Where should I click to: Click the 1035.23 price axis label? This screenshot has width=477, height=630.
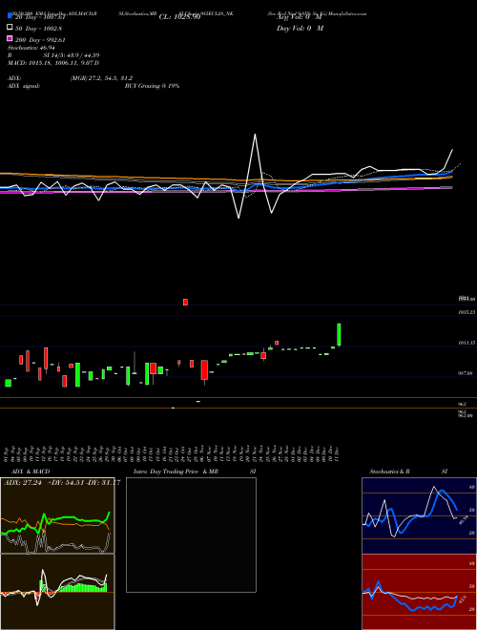coord(467,312)
